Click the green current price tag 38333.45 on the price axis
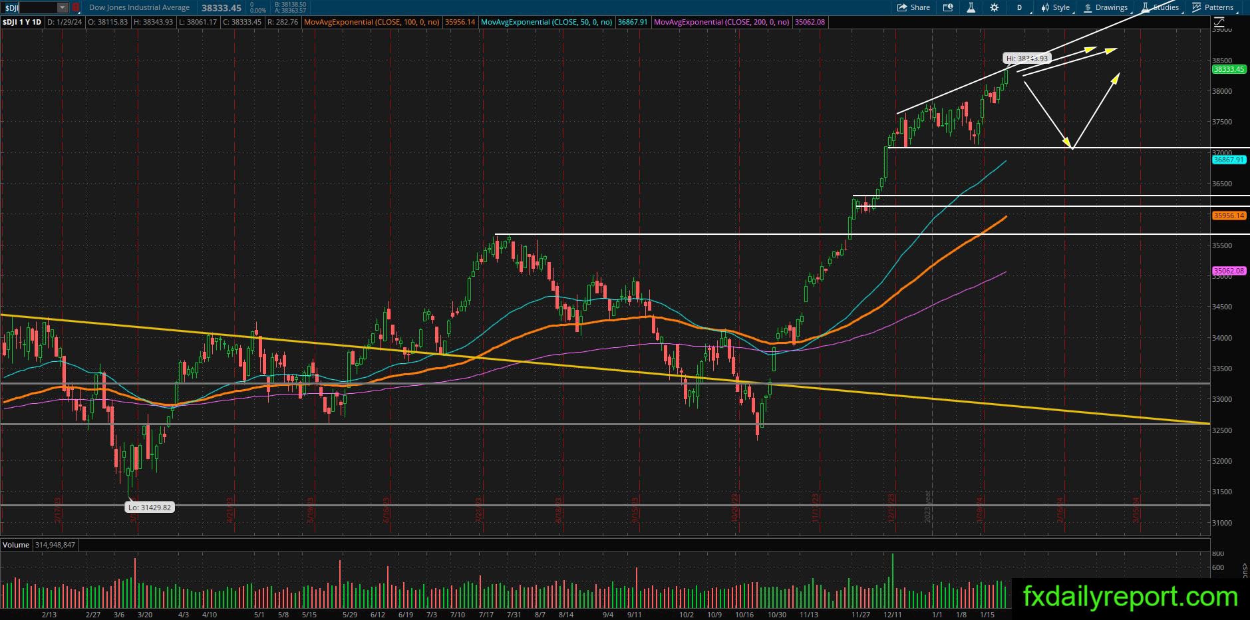 1228,69
